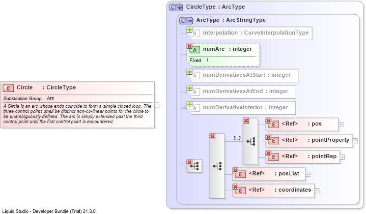This screenshot has width=366, height=214.
Task: Click green plus on numDerivativeInterior attribute
Action: (189, 104)
